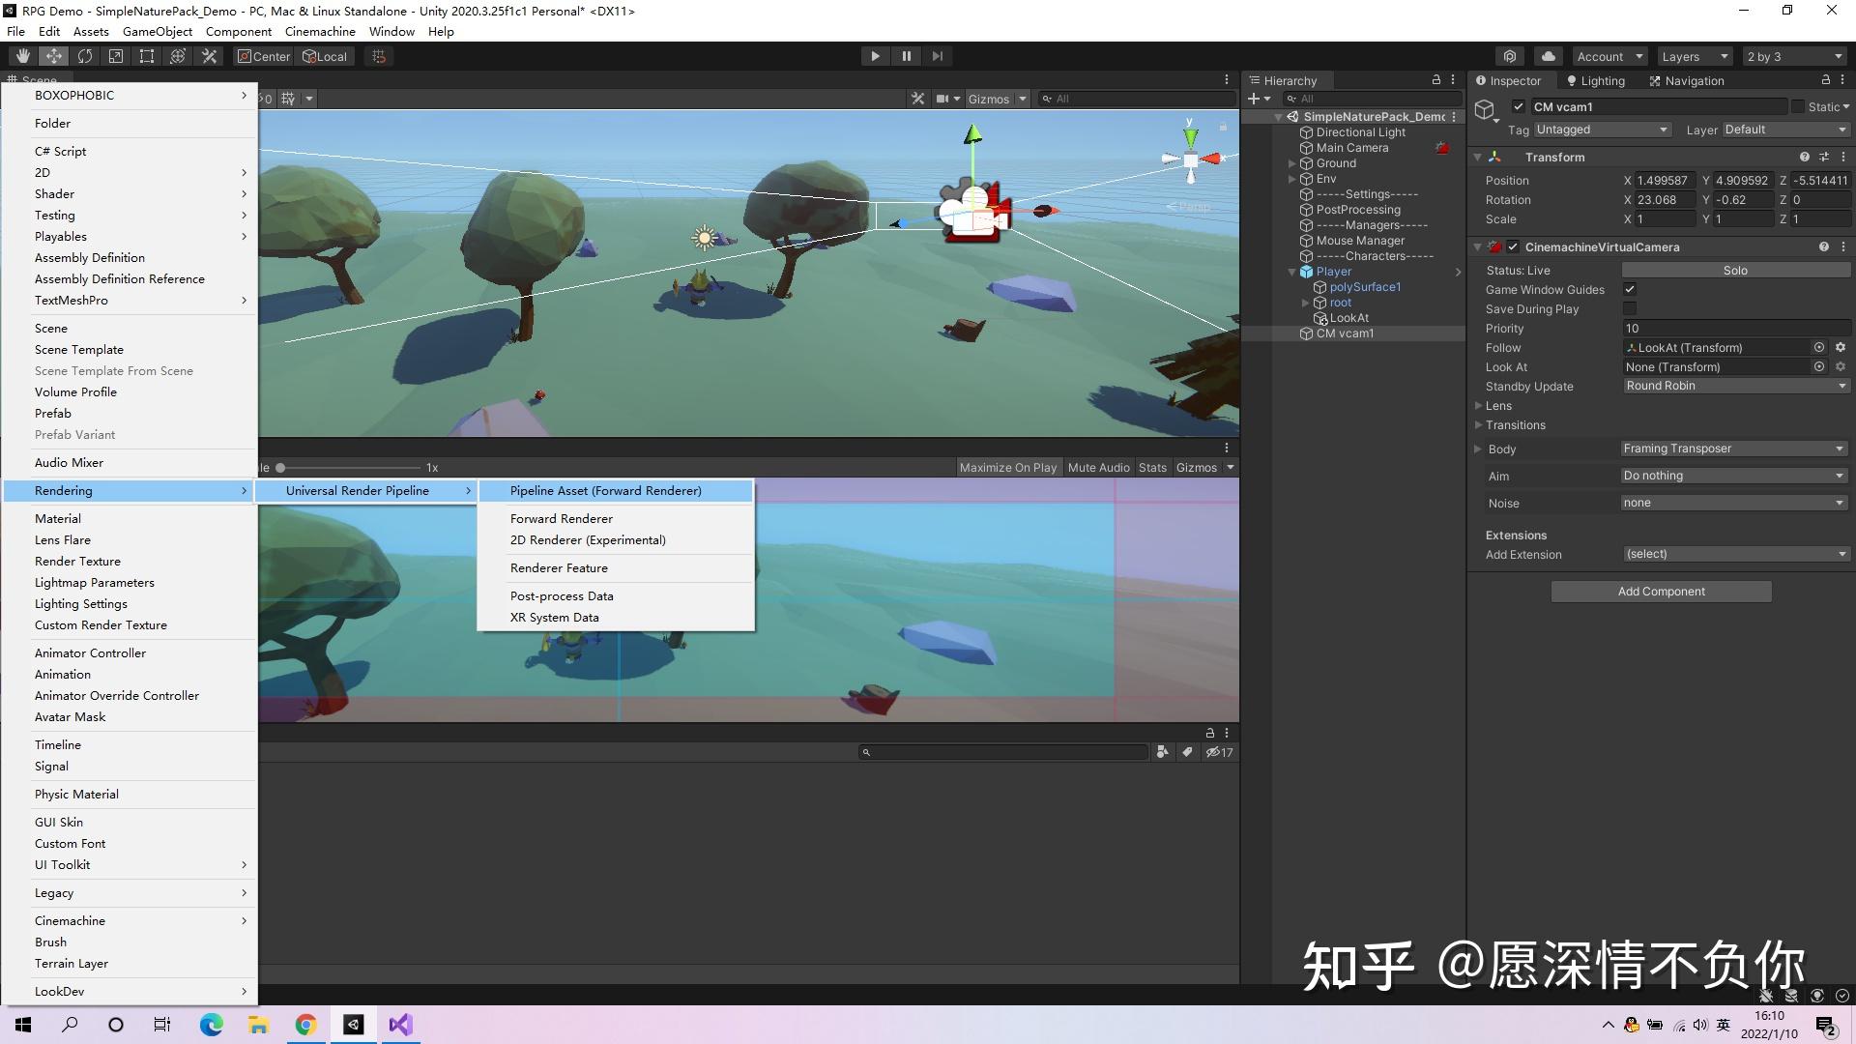Open Follow field object picker
Screen dimensions: 1856x1044
[1819, 347]
